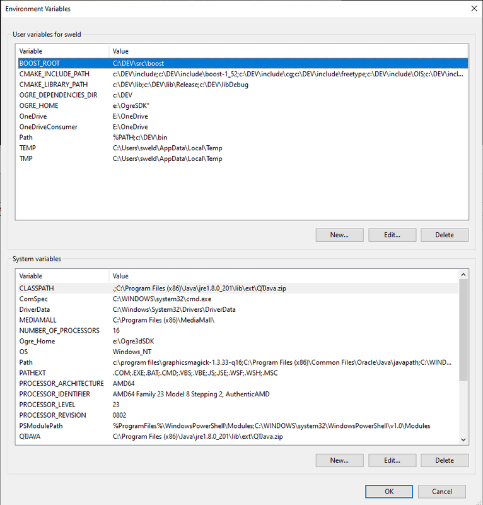483x505 pixels.
Task: Select the PROCESSOR_IDENTIFIER system variable
Action: click(238, 394)
